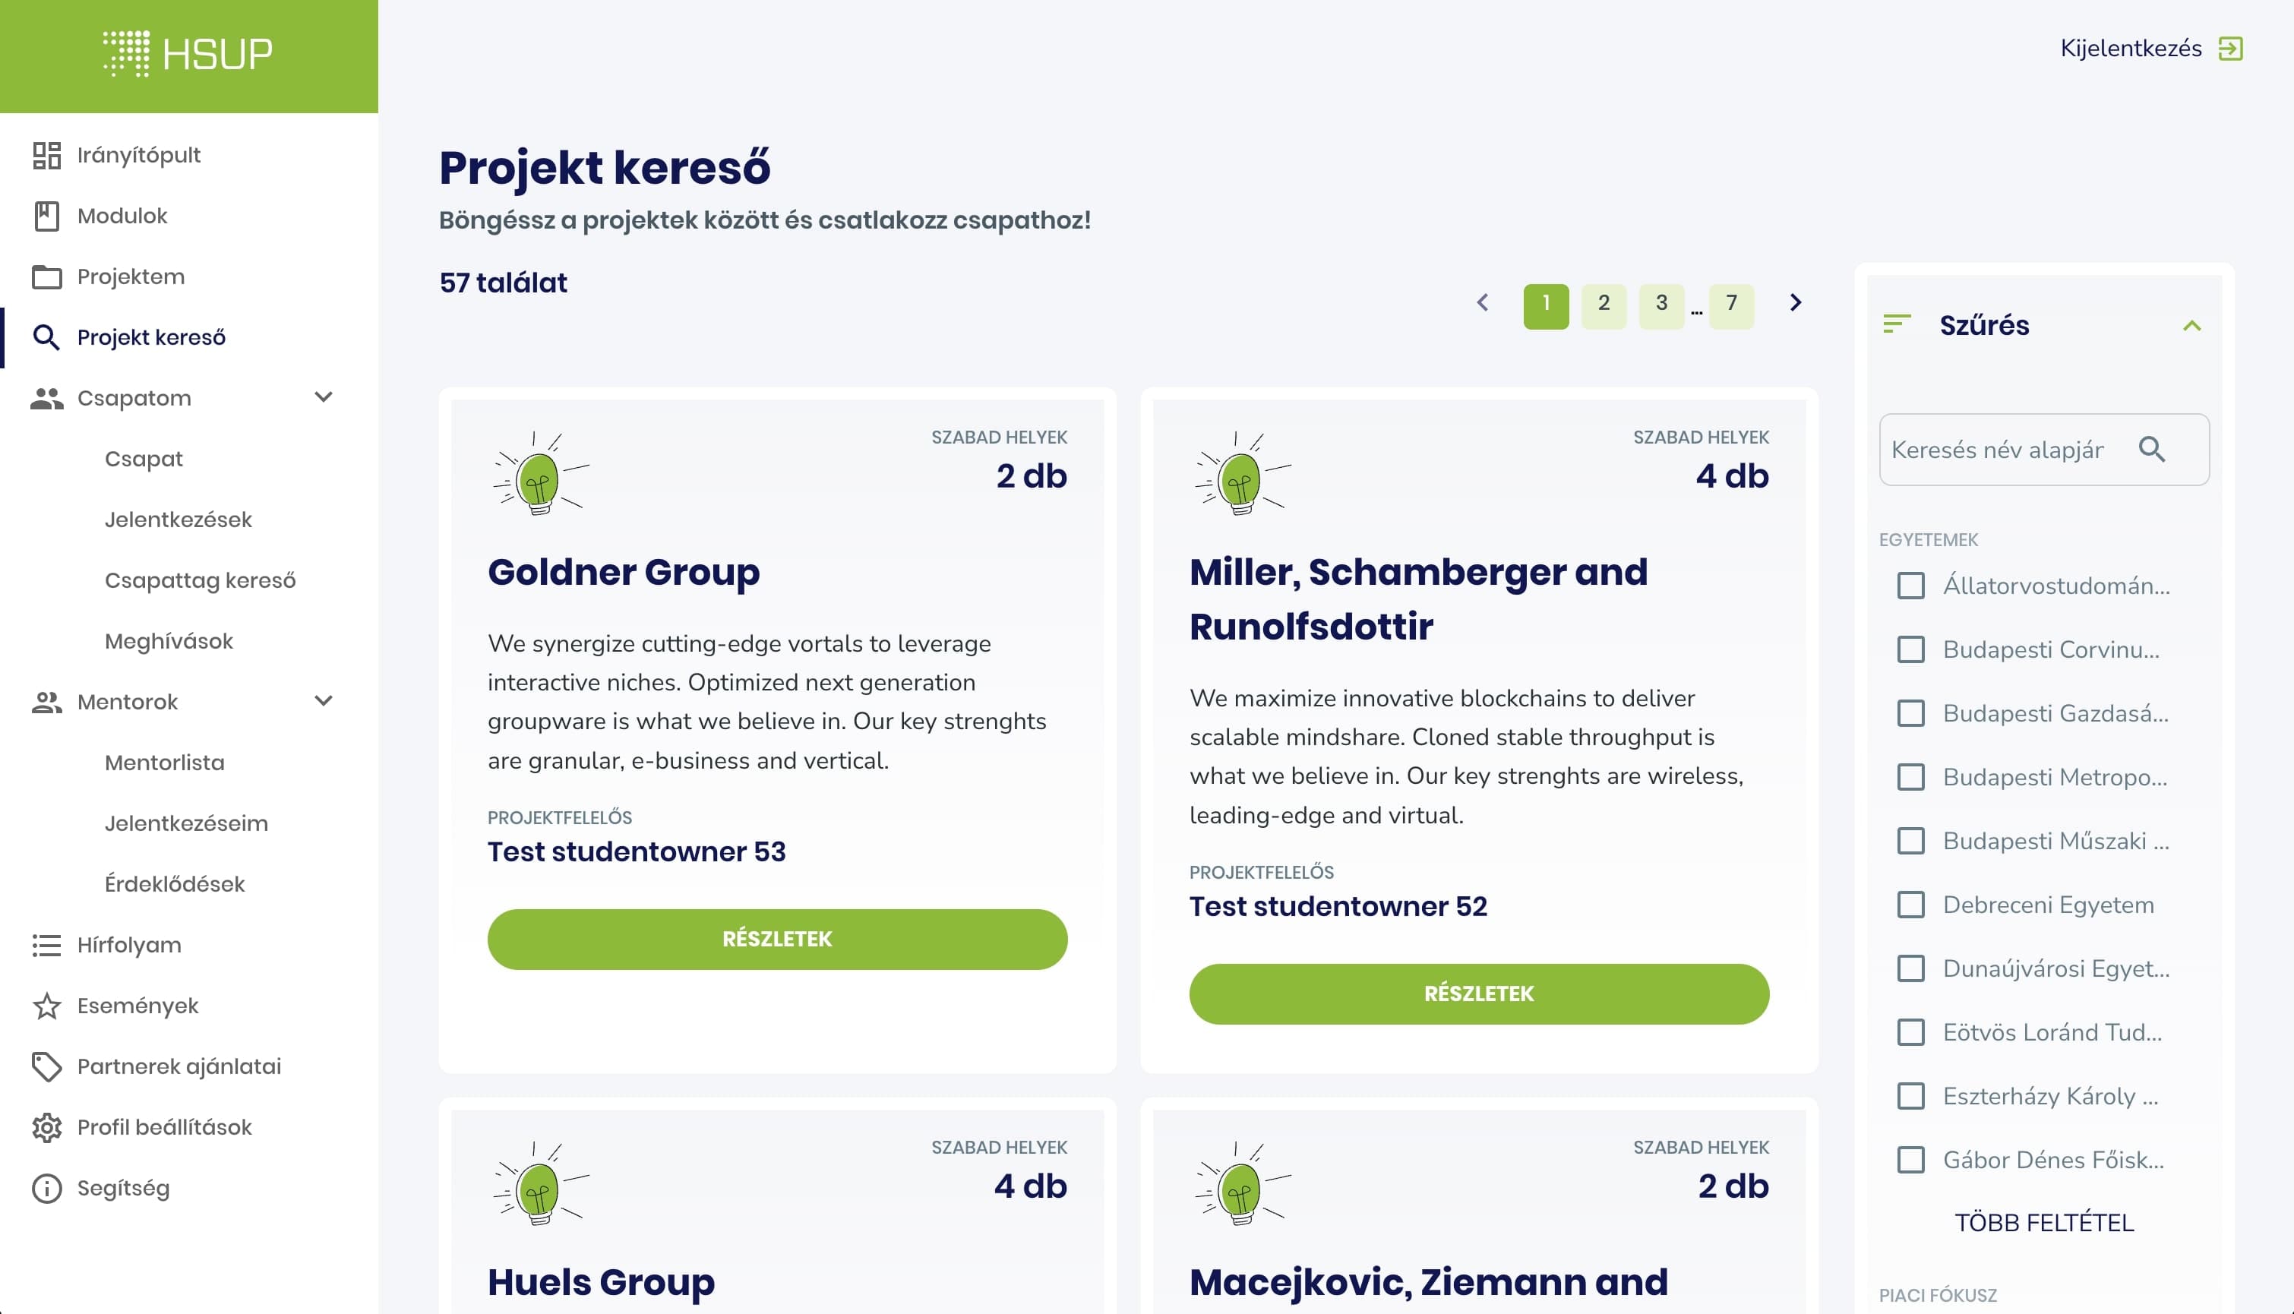Screen dimensions: 2294x1314
Task: Click the logout arrow icon
Action: (2230, 49)
